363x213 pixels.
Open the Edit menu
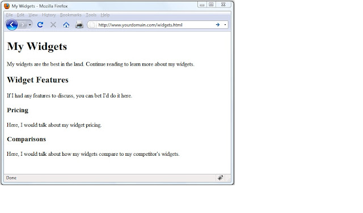pyautogui.click(x=20, y=15)
